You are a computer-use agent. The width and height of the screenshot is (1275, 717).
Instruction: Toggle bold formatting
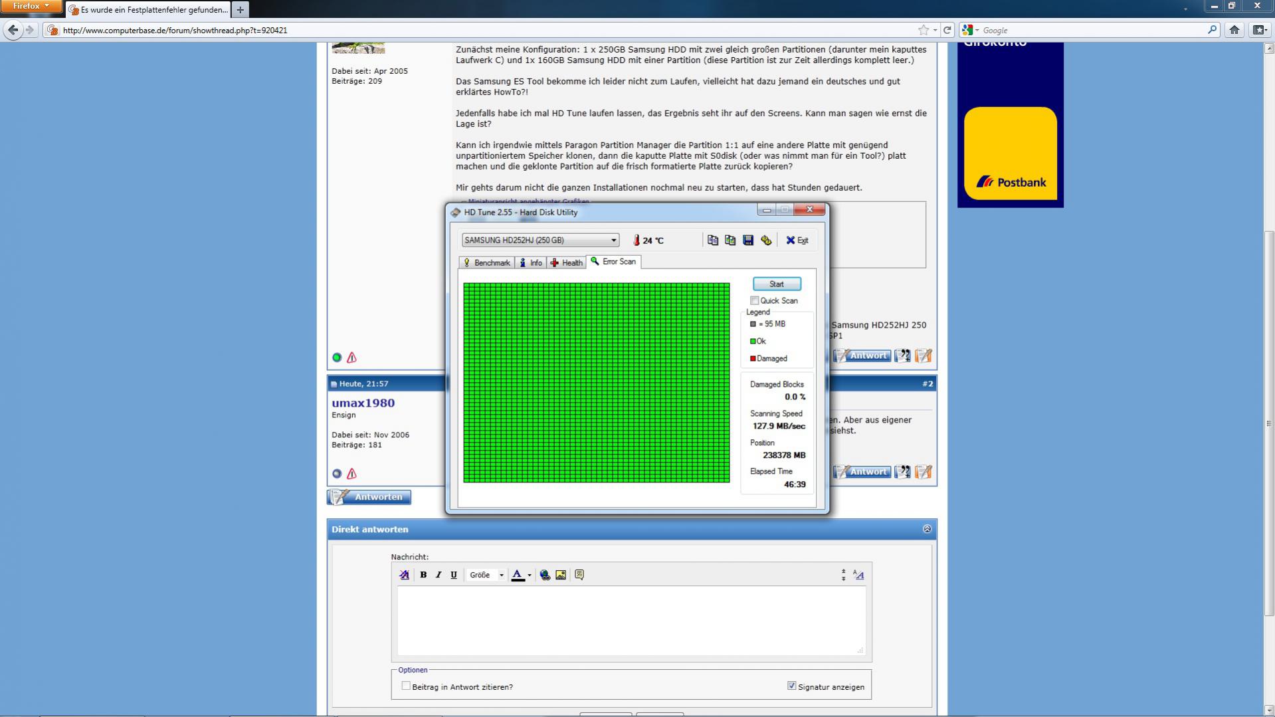coord(423,575)
